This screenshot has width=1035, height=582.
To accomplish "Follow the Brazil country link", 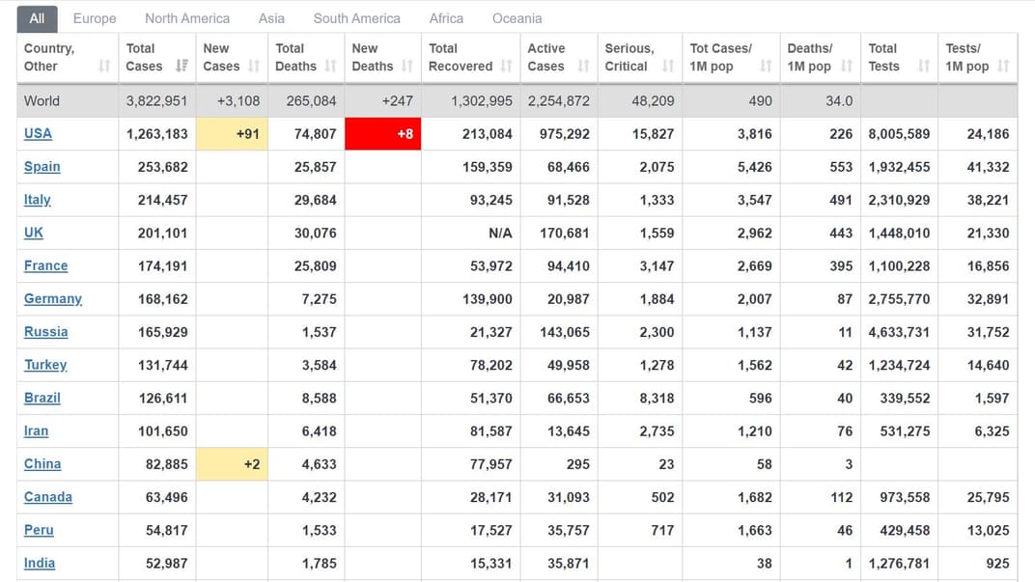I will click(x=42, y=398).
